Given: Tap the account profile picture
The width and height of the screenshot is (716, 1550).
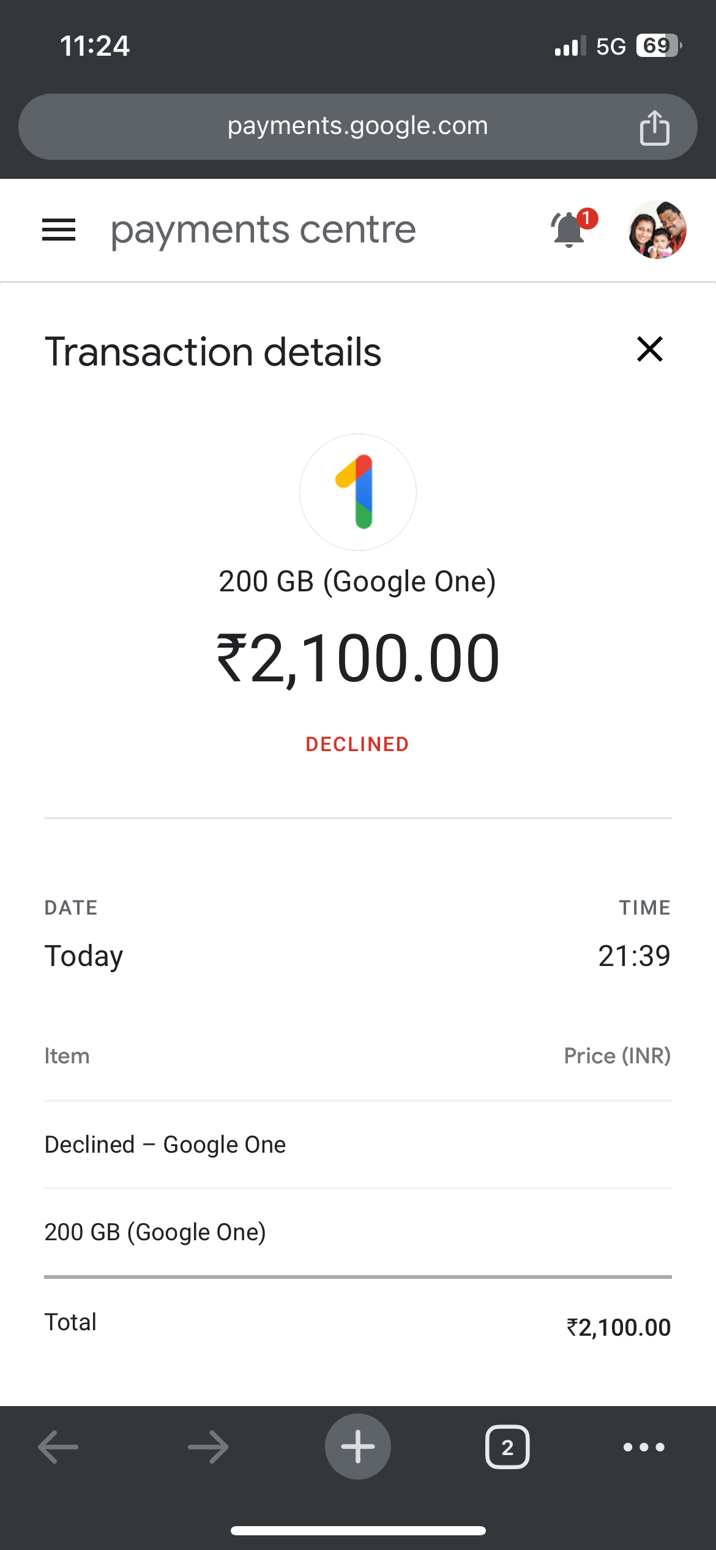Looking at the screenshot, I should 657,230.
